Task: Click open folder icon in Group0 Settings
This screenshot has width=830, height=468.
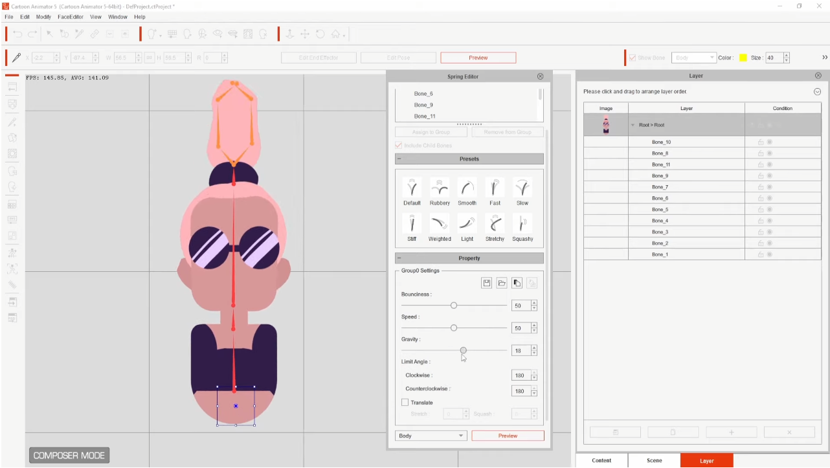Action: [x=502, y=283]
